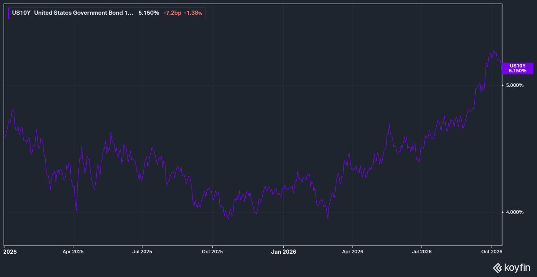537x277 pixels.
Task: Click the Apr 2025 date label
Action: (x=73, y=252)
